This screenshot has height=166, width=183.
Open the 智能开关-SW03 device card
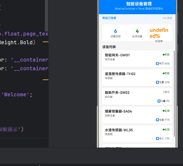coord(137,97)
